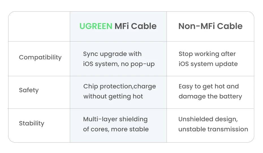Image resolution: width=263 pixels, height=153 pixels.
Task: Click the Non-MFi Cable column header
Action: pos(210,26)
